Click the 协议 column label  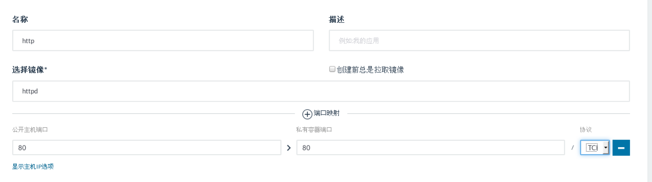pyautogui.click(x=586, y=130)
